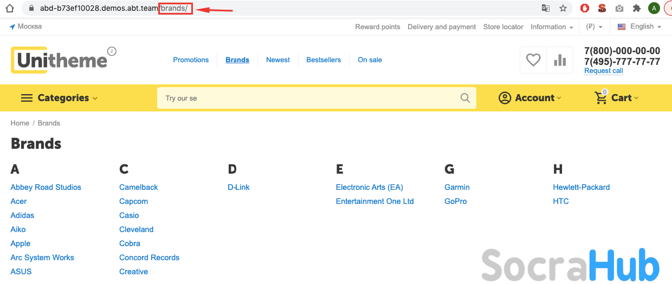This screenshot has width=672, height=284.
Task: Open the ruble currency selector
Action: pyautogui.click(x=594, y=27)
